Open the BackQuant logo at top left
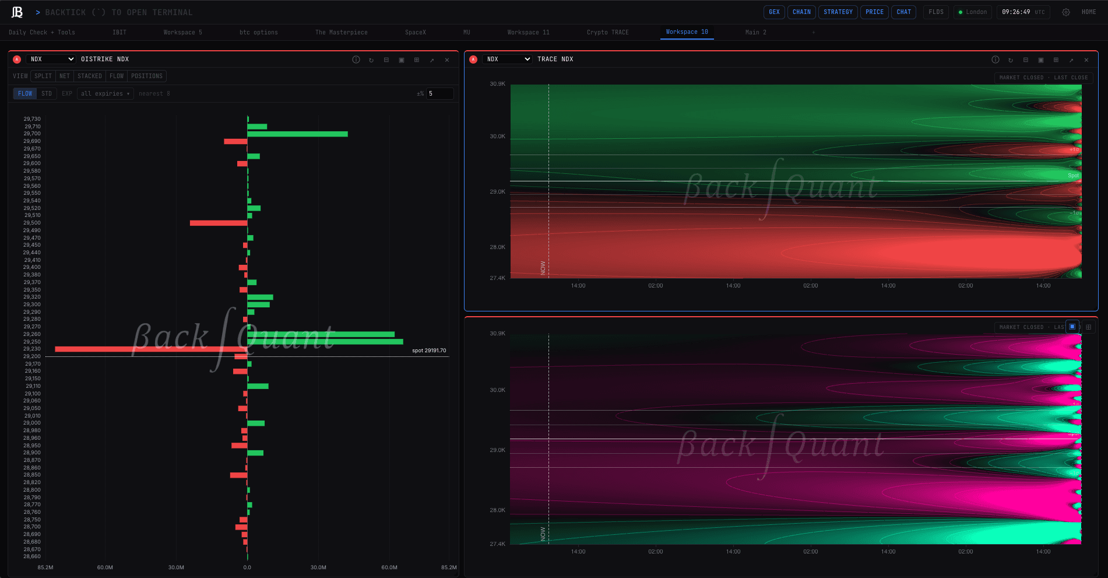This screenshot has height=578, width=1108. pos(17,12)
